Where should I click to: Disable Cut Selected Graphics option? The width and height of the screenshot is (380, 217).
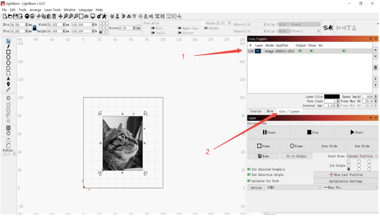tap(249, 169)
